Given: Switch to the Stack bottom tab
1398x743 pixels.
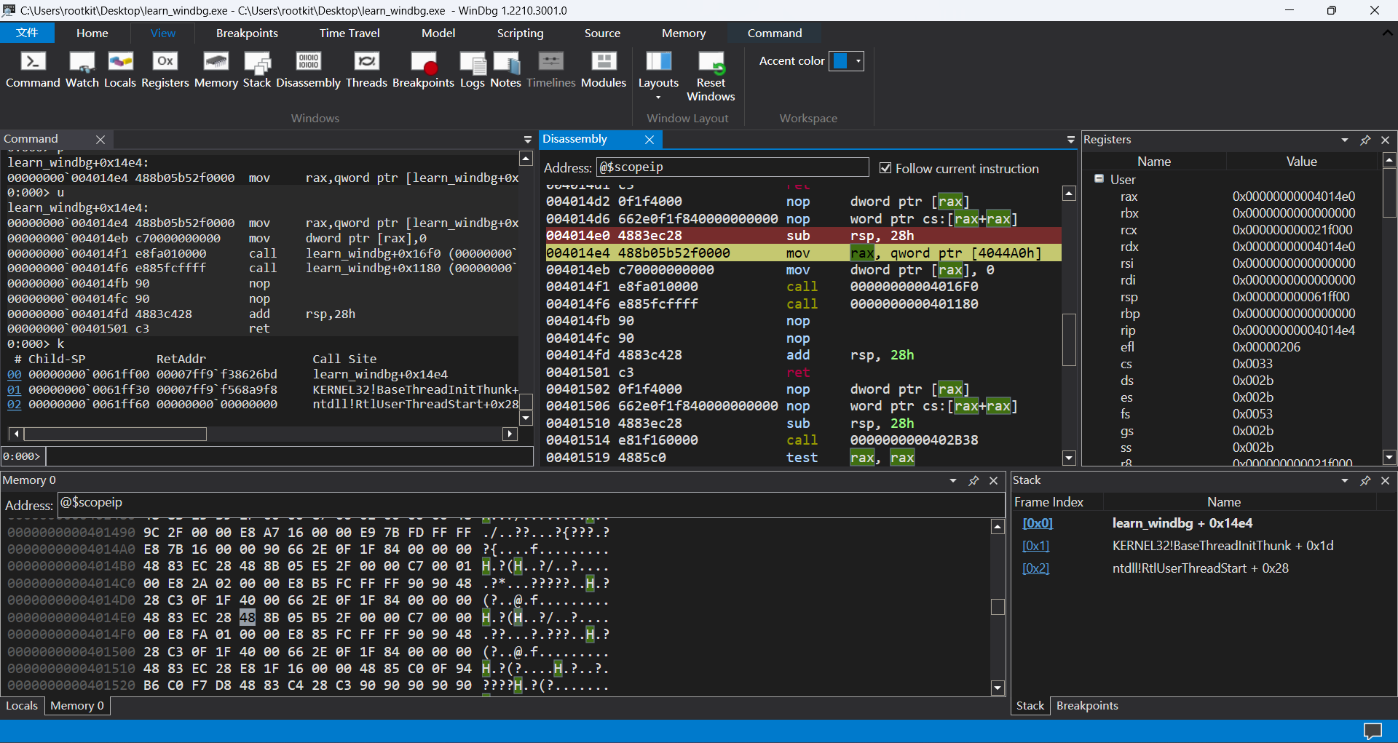Looking at the screenshot, I should click(1030, 706).
